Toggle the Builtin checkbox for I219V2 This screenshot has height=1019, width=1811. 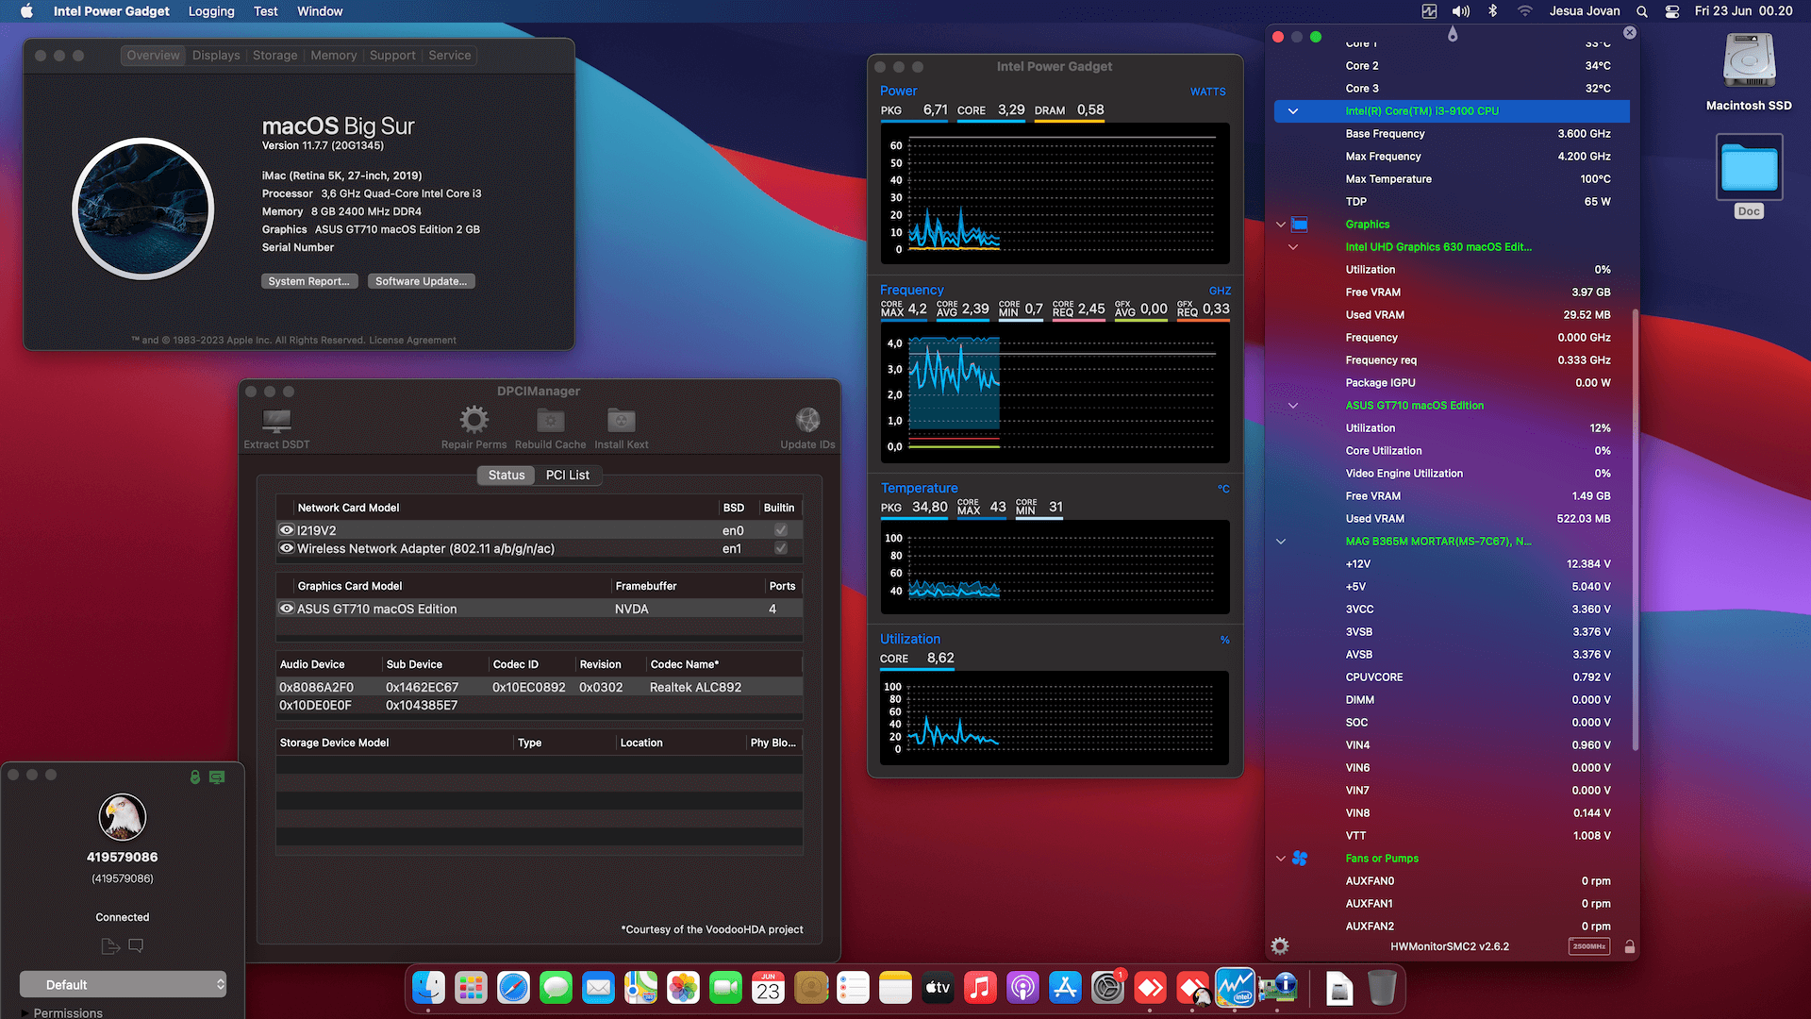coord(781,530)
